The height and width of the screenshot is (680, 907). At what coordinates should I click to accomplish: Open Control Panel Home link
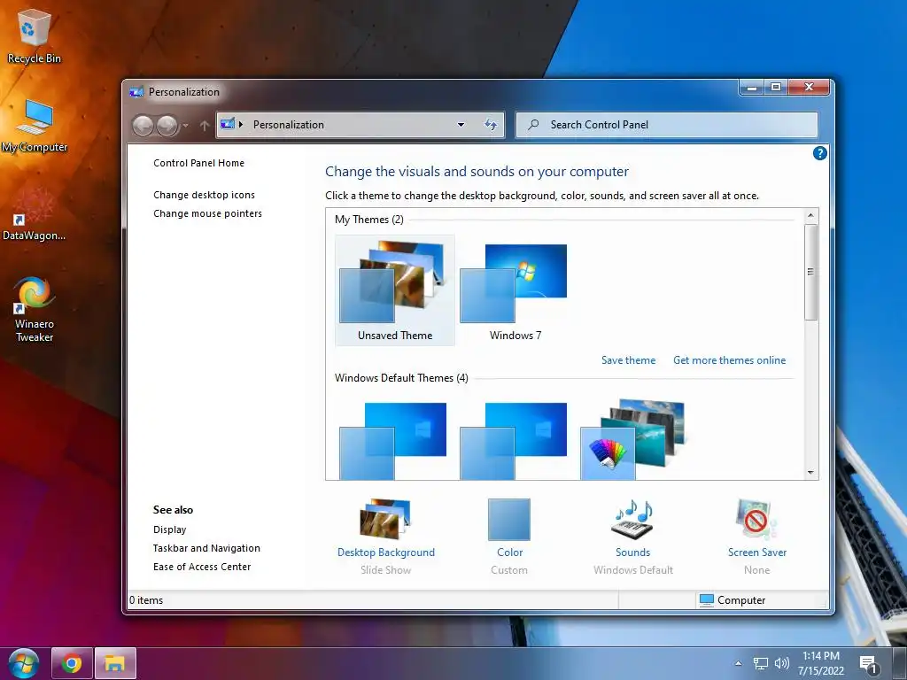[x=199, y=163]
